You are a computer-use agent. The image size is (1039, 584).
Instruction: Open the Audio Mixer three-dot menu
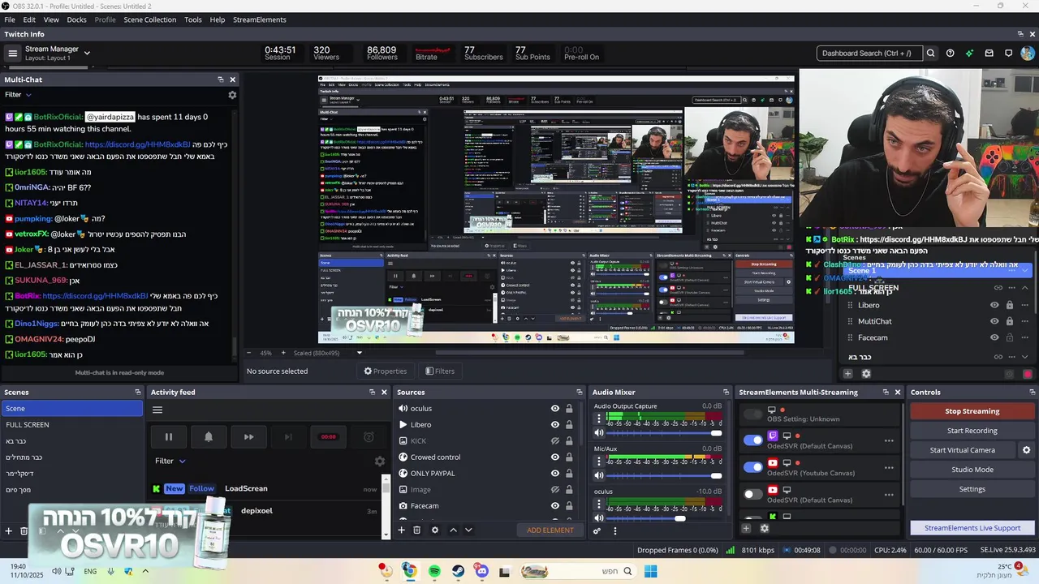[x=614, y=531]
